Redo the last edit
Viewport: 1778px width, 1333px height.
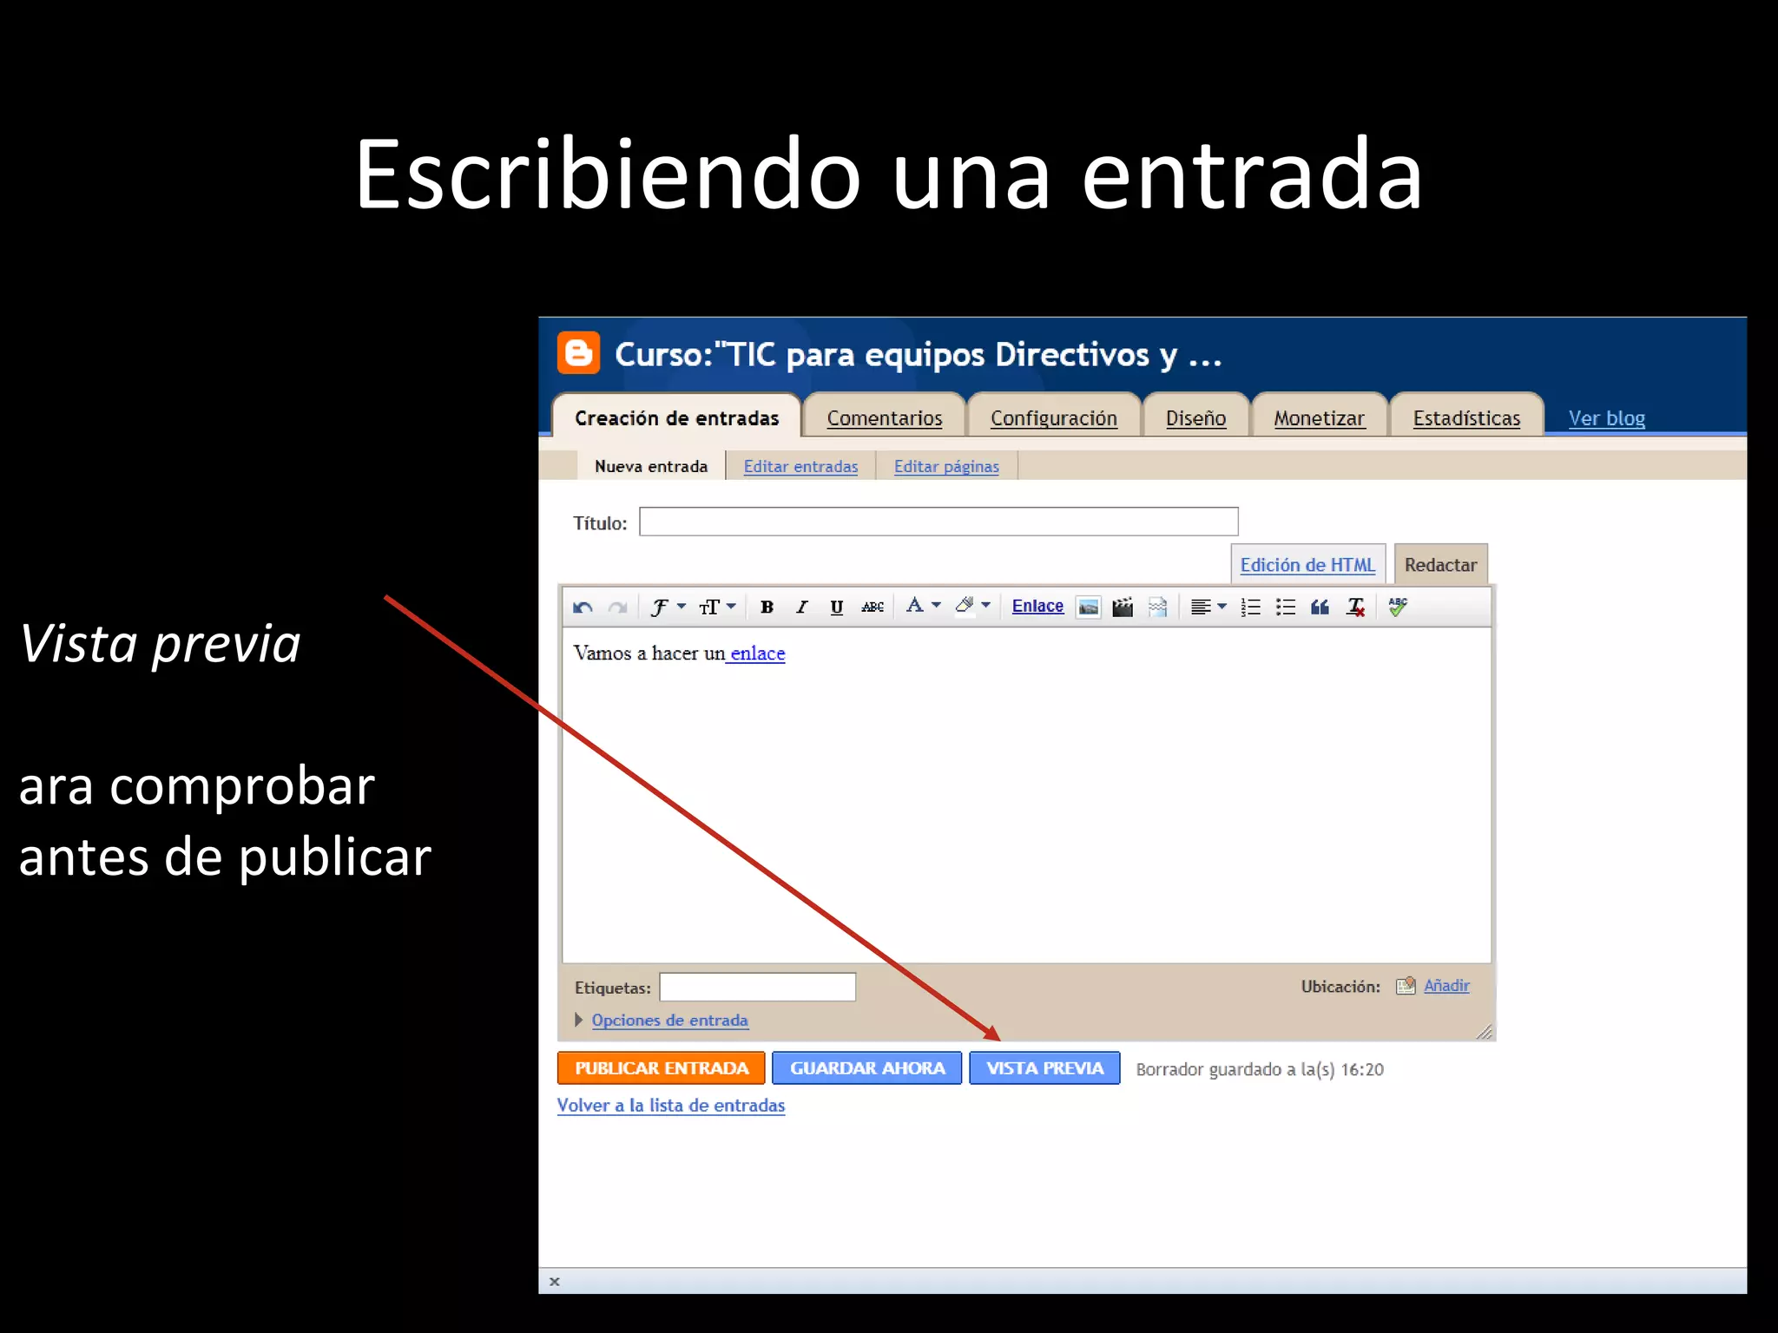(617, 607)
